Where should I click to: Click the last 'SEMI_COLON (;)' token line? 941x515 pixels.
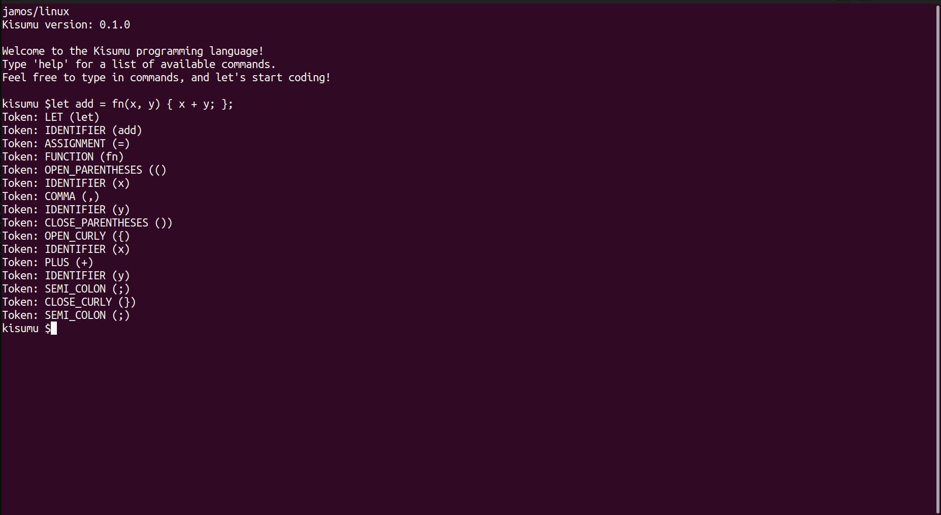tap(87, 315)
